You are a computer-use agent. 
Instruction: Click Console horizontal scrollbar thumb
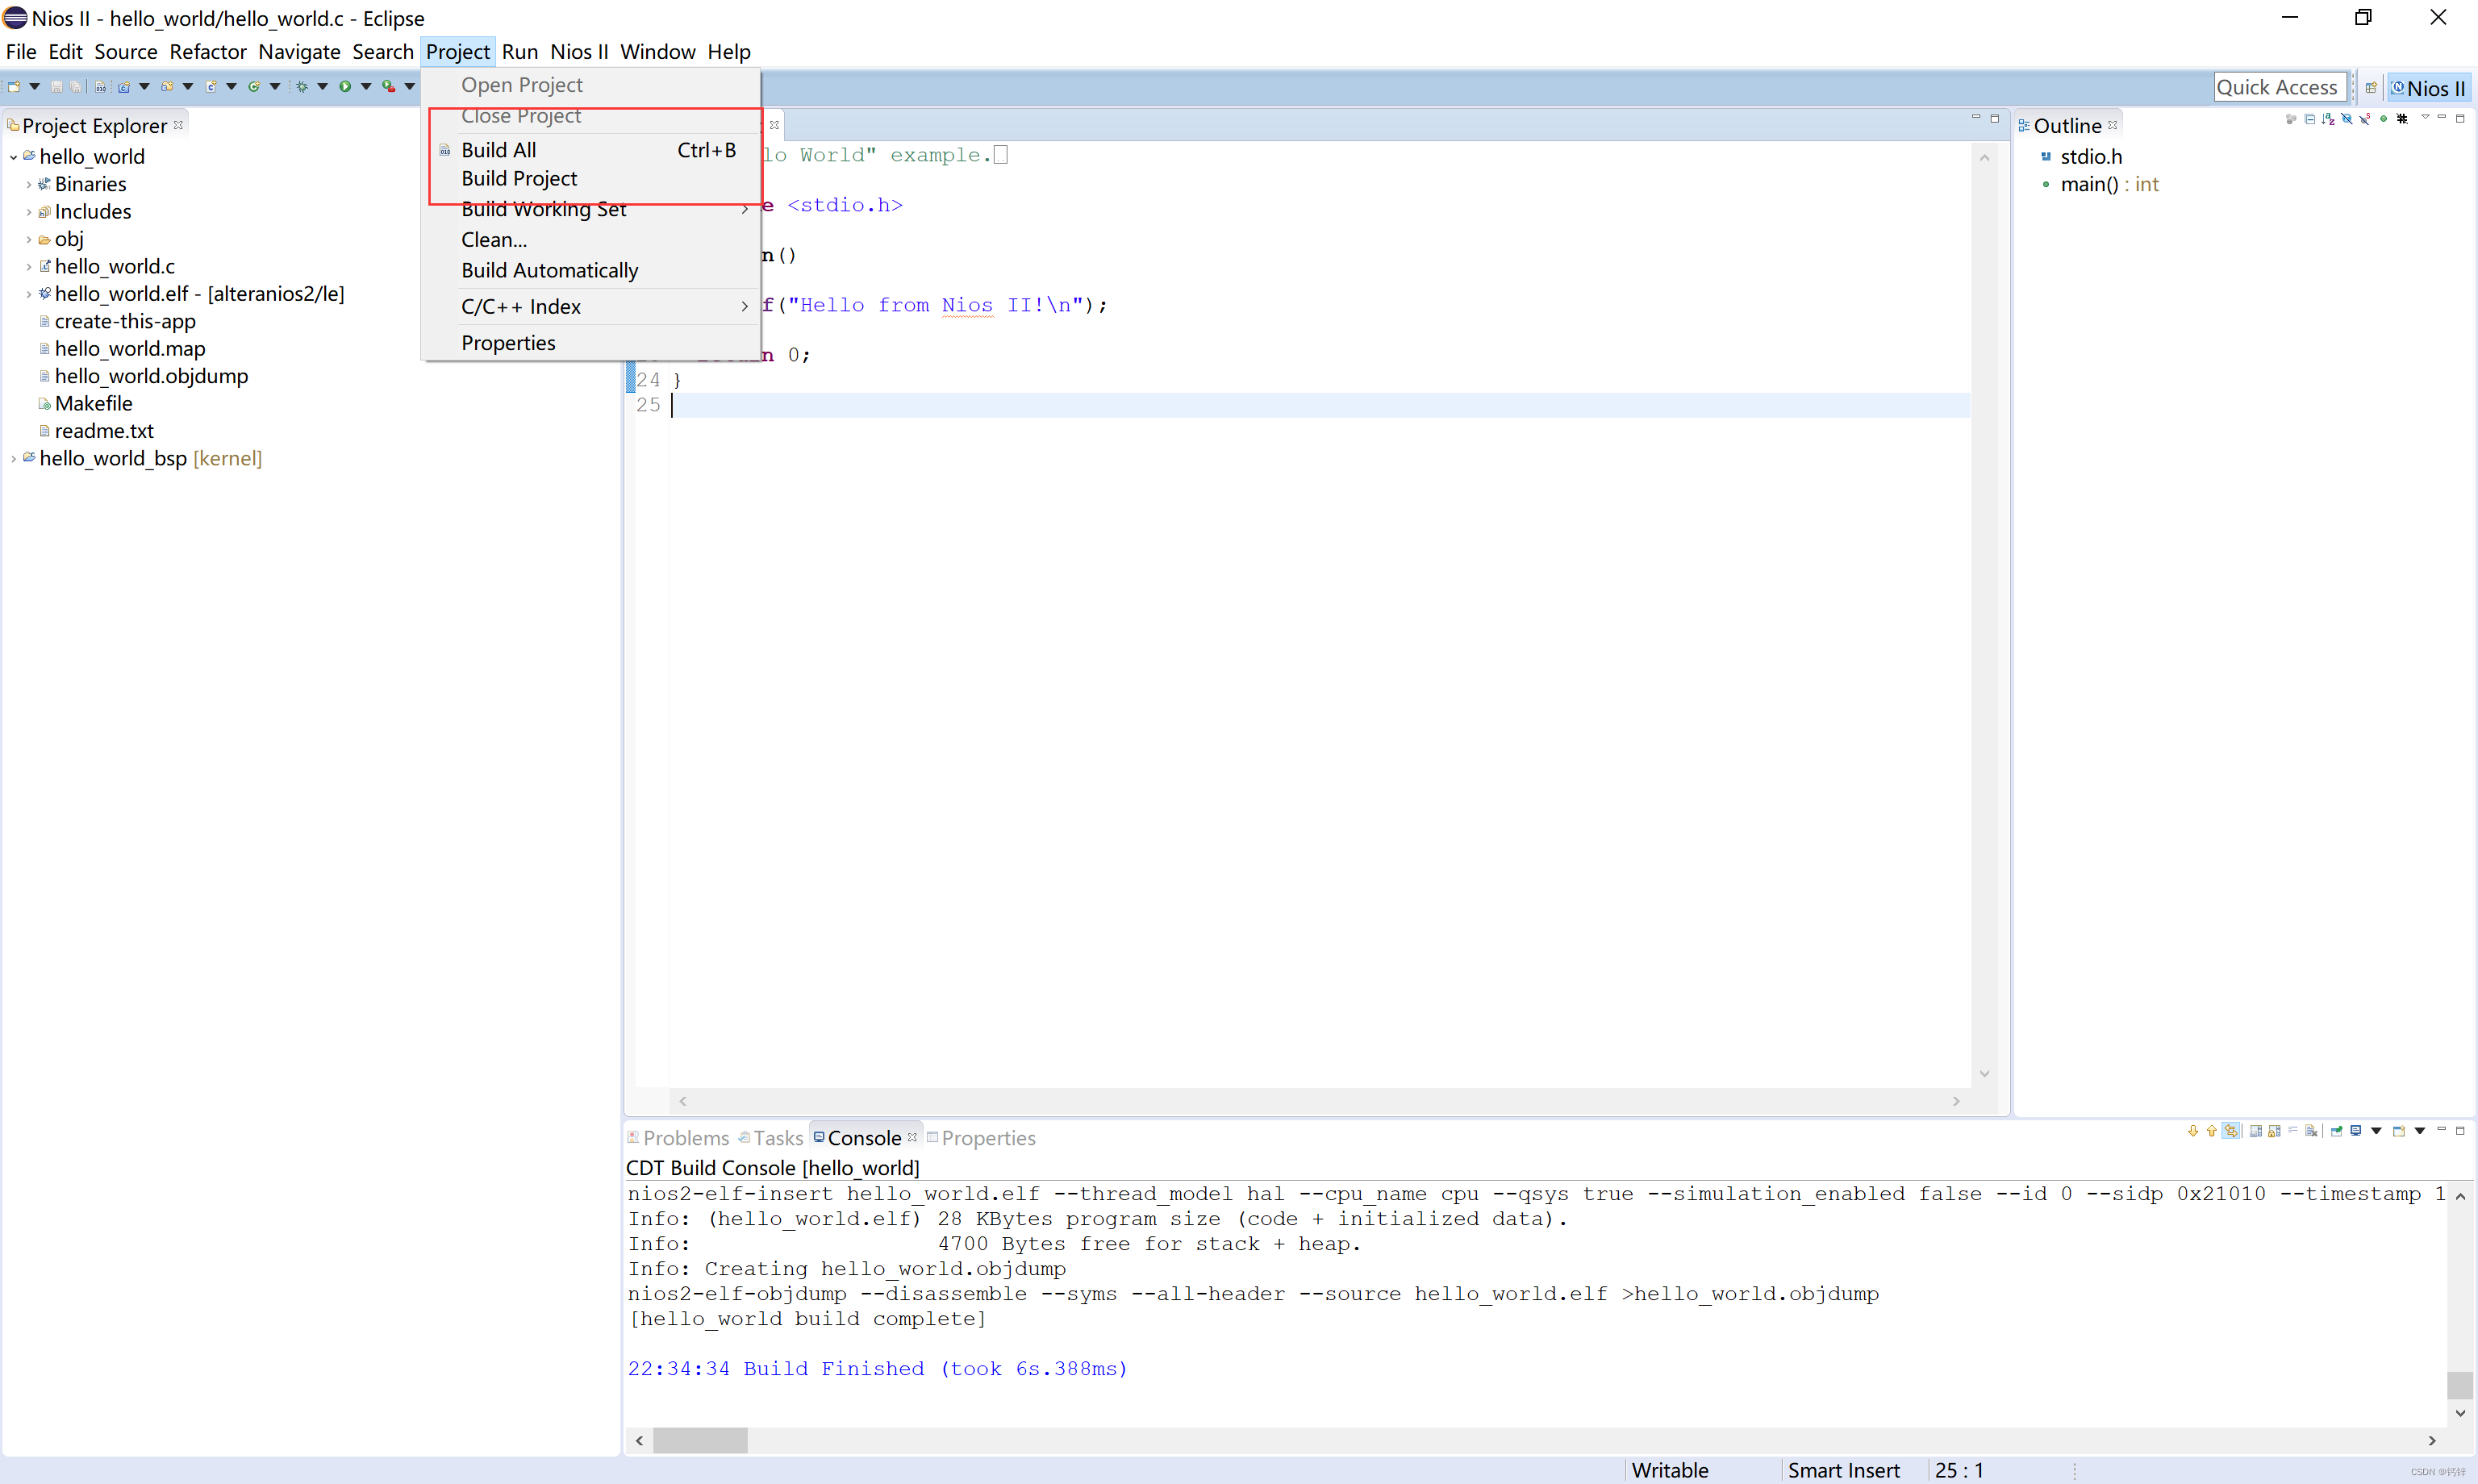700,1440
